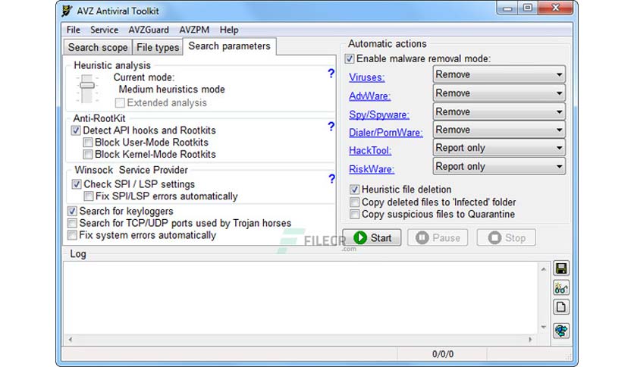Viewport: 634px width, 367px height.
Task: Open Winsock Service Provider help question mark
Action: (x=331, y=179)
